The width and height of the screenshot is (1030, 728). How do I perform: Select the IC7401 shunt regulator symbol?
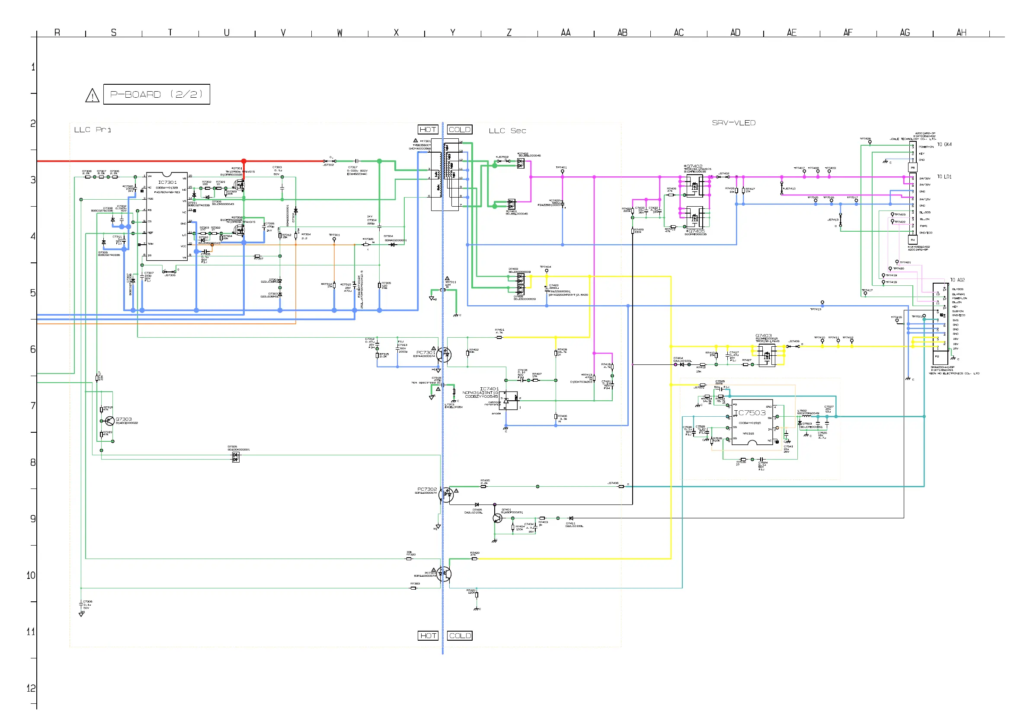point(508,400)
